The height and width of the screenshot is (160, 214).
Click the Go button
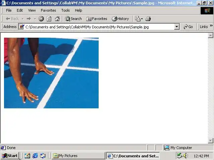click(188, 27)
